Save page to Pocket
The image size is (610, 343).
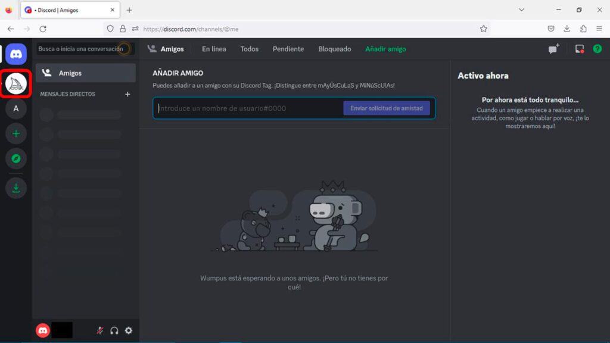[551, 29]
